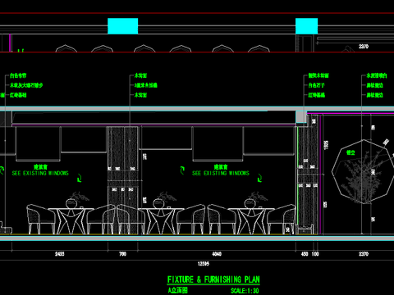Select the middle dining table
The image size is (394, 295).
click(x=161, y=221)
